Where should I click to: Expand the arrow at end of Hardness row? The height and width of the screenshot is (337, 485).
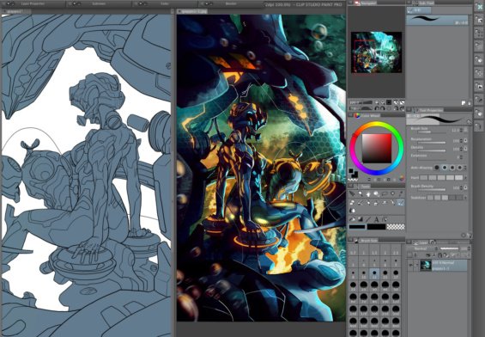pos(466,178)
